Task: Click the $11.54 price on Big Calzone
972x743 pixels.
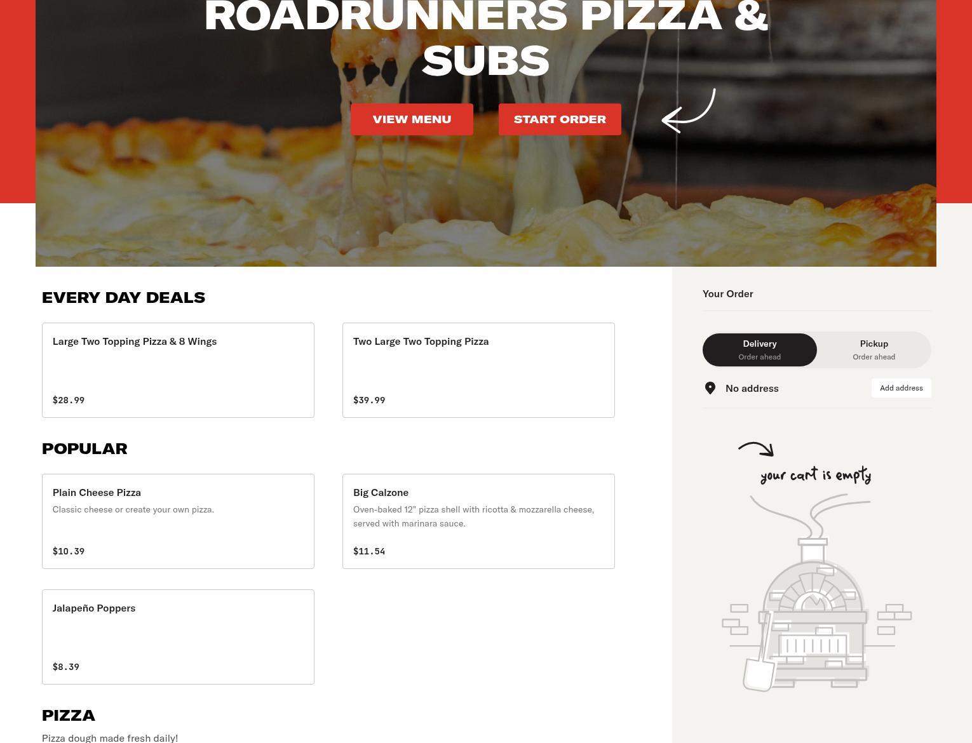Action: pos(369,551)
